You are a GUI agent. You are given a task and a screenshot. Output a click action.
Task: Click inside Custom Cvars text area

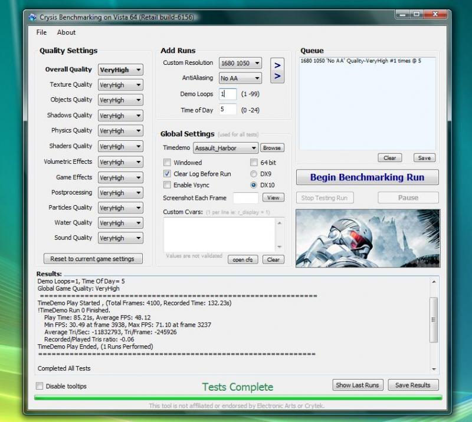pyautogui.click(x=219, y=235)
